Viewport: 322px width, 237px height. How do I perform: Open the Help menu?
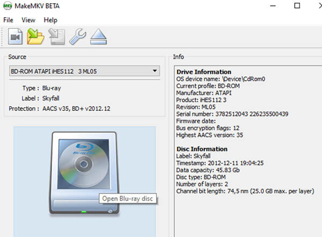point(50,20)
